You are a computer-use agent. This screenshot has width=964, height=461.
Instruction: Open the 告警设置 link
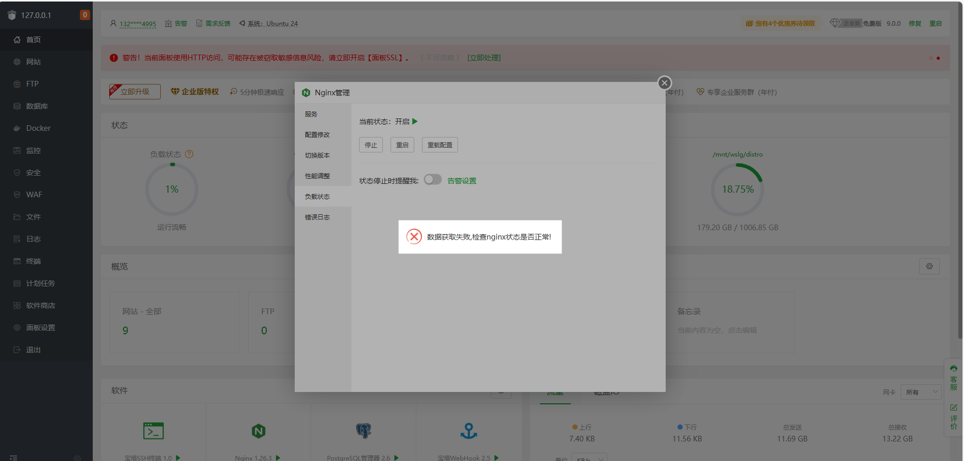click(462, 181)
